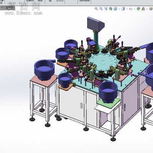Expand the Hide/Show Items dropdown arrow

coord(135,9)
